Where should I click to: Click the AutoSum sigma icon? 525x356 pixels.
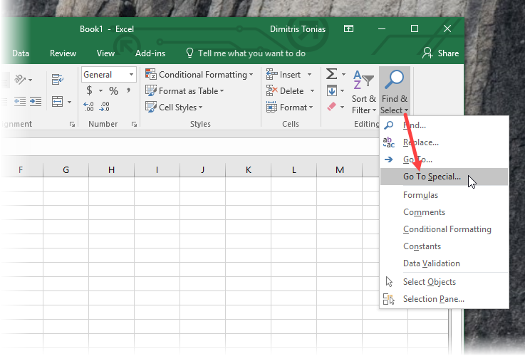point(331,74)
